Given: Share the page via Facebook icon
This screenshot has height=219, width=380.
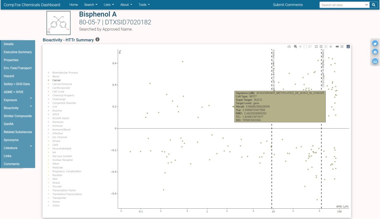Looking at the screenshot, I should coord(375,52).
